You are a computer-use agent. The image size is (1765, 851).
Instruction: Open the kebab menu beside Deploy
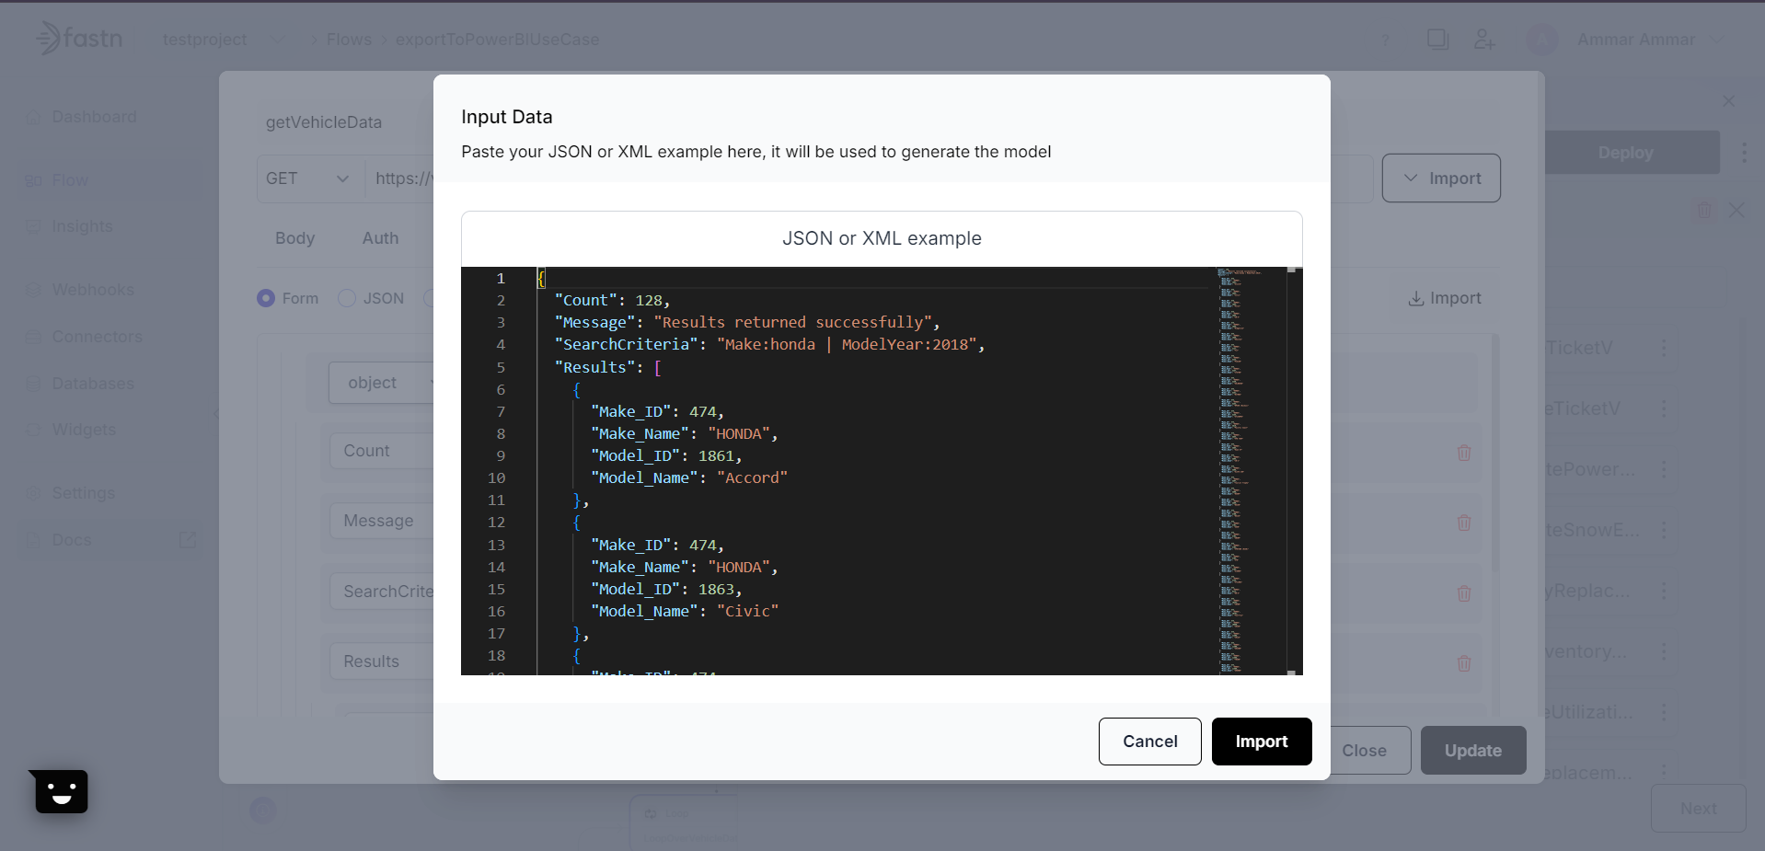[x=1744, y=153]
